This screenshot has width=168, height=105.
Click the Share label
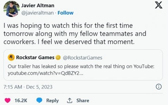83,101
